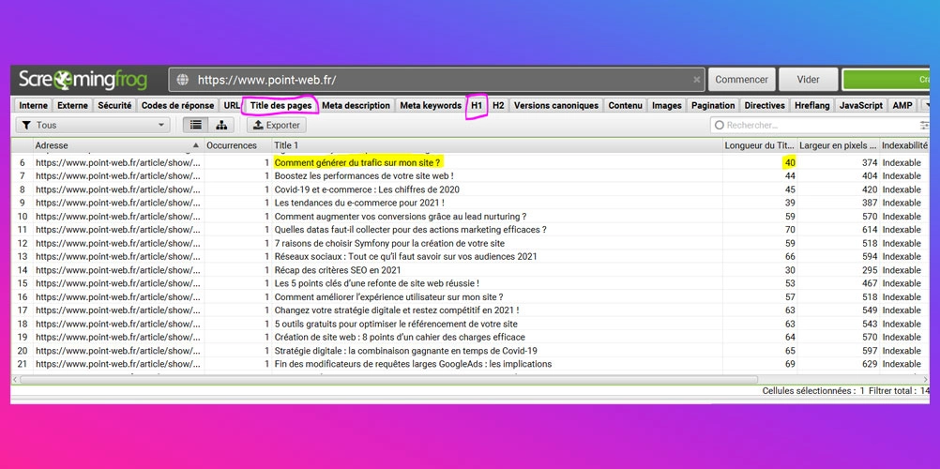Click the green crawl button

886,80
